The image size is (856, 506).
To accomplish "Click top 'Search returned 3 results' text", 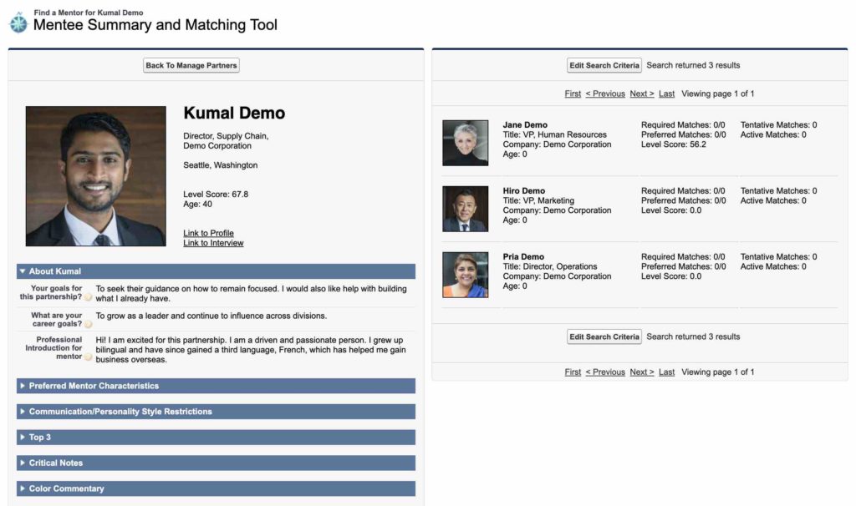I will point(693,65).
